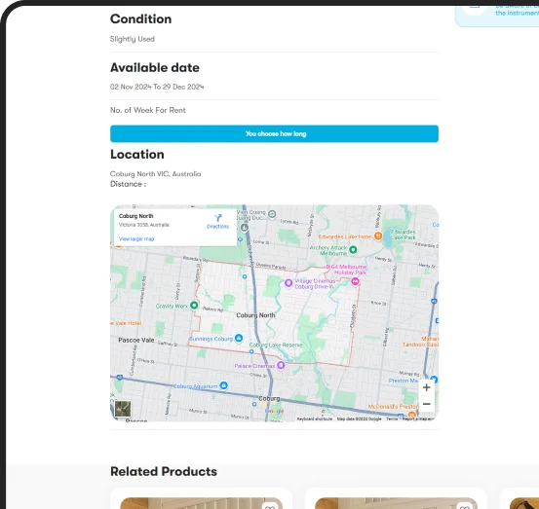This screenshot has height=509, width=539.
Task: Click the Google logo on the map
Action: click(x=274, y=411)
